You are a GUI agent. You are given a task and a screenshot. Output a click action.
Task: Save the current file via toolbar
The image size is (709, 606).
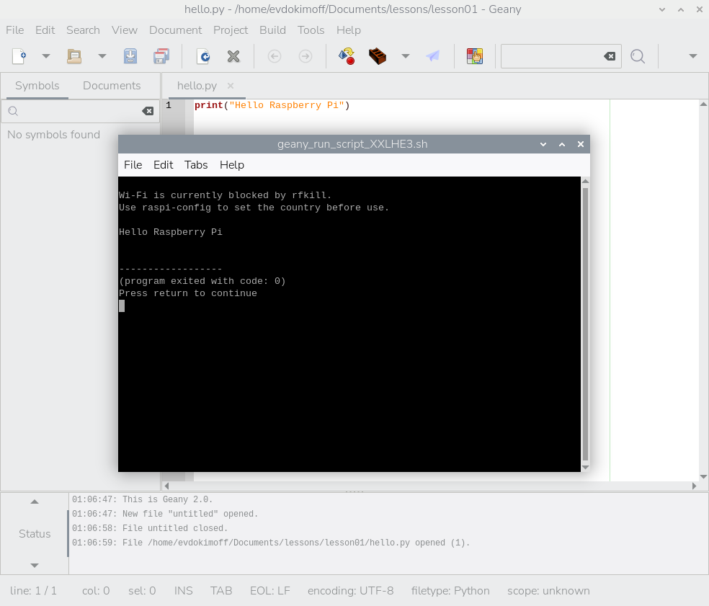coord(130,56)
